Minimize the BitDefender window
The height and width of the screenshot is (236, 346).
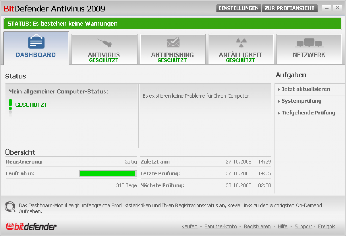(x=327, y=8)
